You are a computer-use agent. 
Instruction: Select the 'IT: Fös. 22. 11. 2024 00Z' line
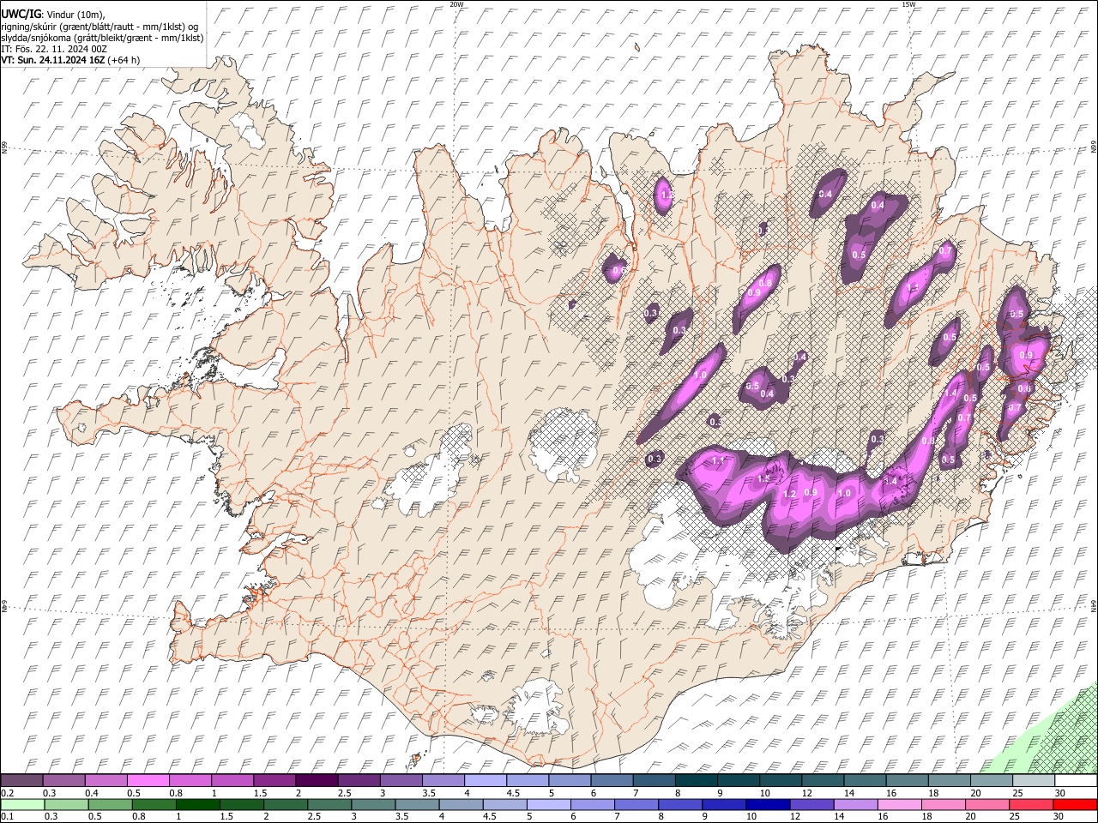pyautogui.click(x=54, y=49)
